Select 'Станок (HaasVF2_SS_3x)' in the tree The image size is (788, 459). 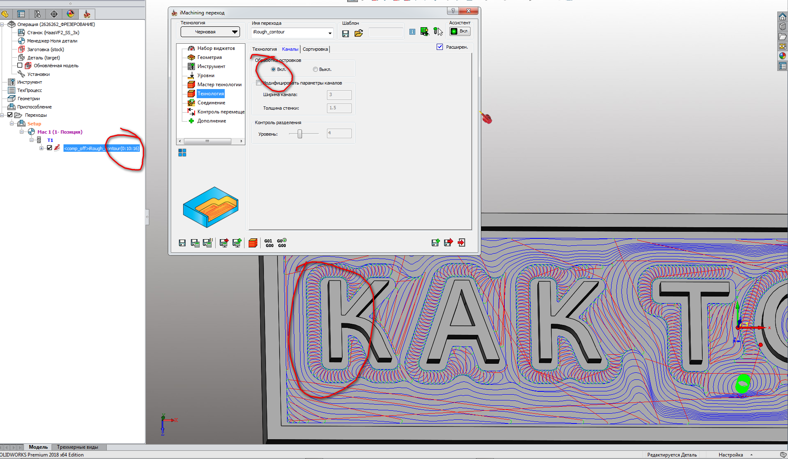[53, 33]
